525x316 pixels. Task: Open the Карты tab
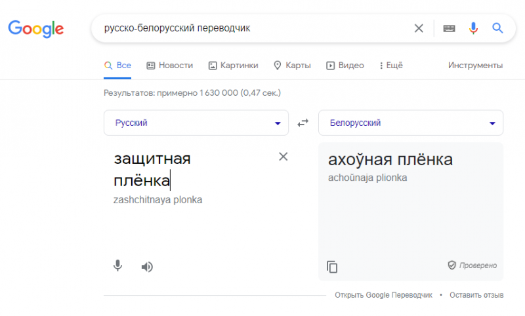pyautogui.click(x=292, y=65)
